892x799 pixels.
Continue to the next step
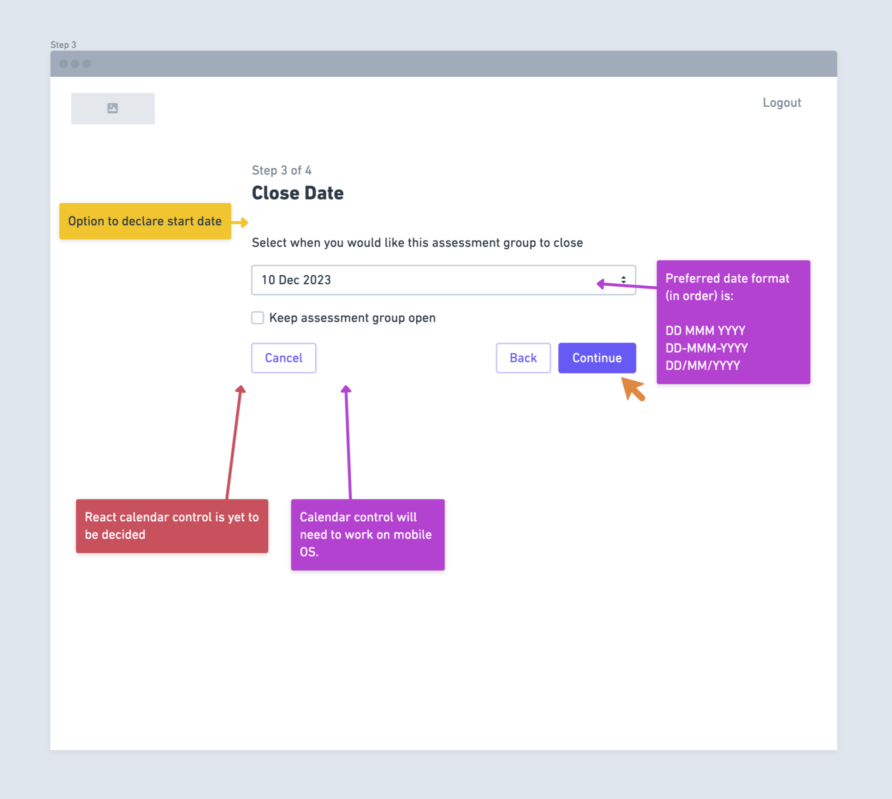tap(597, 358)
